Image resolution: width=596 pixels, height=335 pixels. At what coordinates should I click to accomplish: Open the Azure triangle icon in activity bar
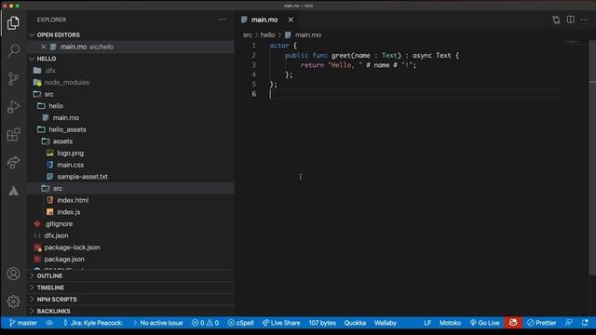point(13,191)
